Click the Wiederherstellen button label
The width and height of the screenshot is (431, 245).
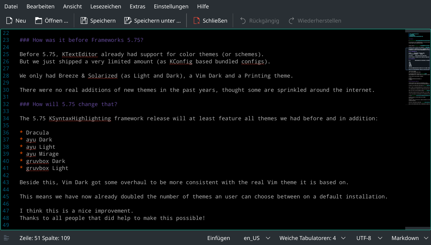319,21
